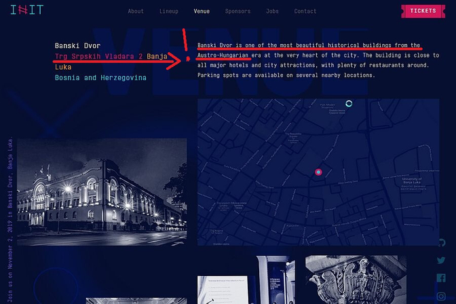This screenshot has height=304, width=456.
Task: Click the Trg Srpskih Vladara 2 address link
Action: tap(98, 56)
